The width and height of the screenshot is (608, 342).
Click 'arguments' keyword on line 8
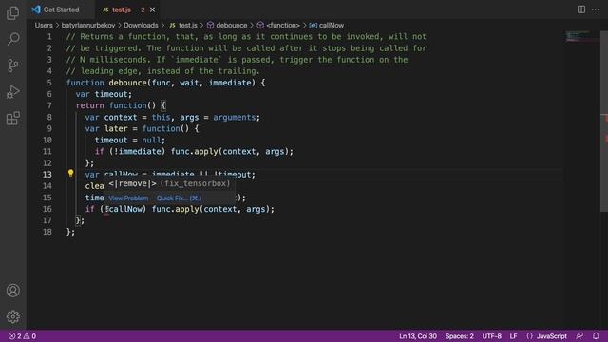coord(235,117)
